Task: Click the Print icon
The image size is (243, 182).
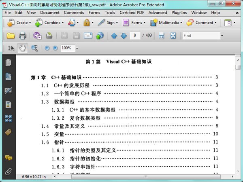Action: (x=22, y=36)
